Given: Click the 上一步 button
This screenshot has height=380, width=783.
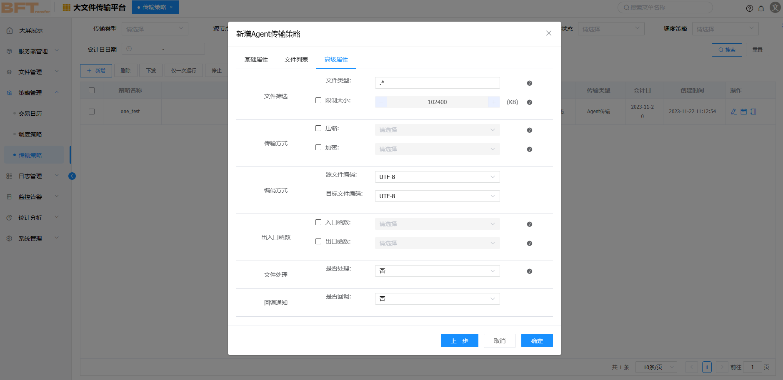Looking at the screenshot, I should click(x=459, y=340).
